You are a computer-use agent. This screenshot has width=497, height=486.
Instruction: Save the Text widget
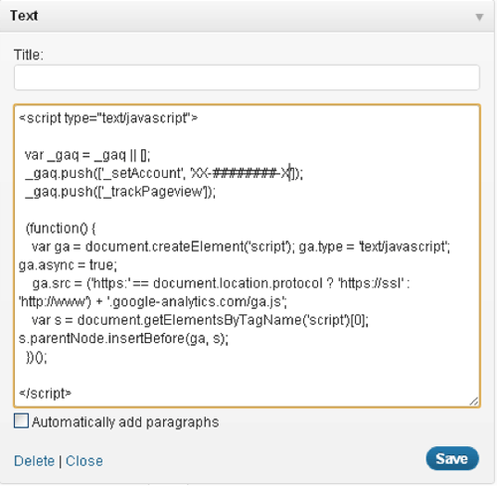tap(452, 458)
